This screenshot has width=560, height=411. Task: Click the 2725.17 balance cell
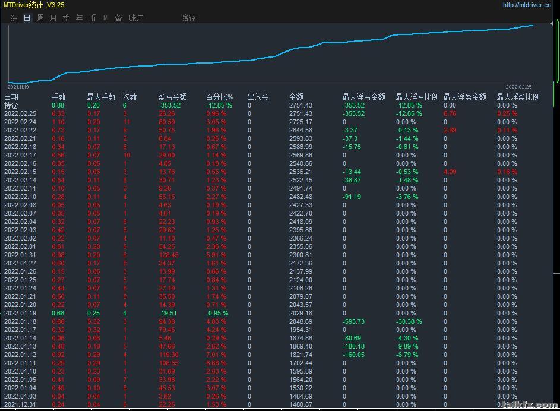click(x=300, y=122)
